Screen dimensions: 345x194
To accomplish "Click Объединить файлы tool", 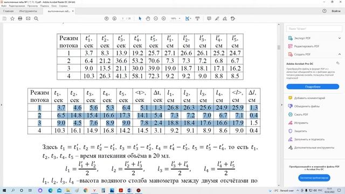I will pos(307,106).
